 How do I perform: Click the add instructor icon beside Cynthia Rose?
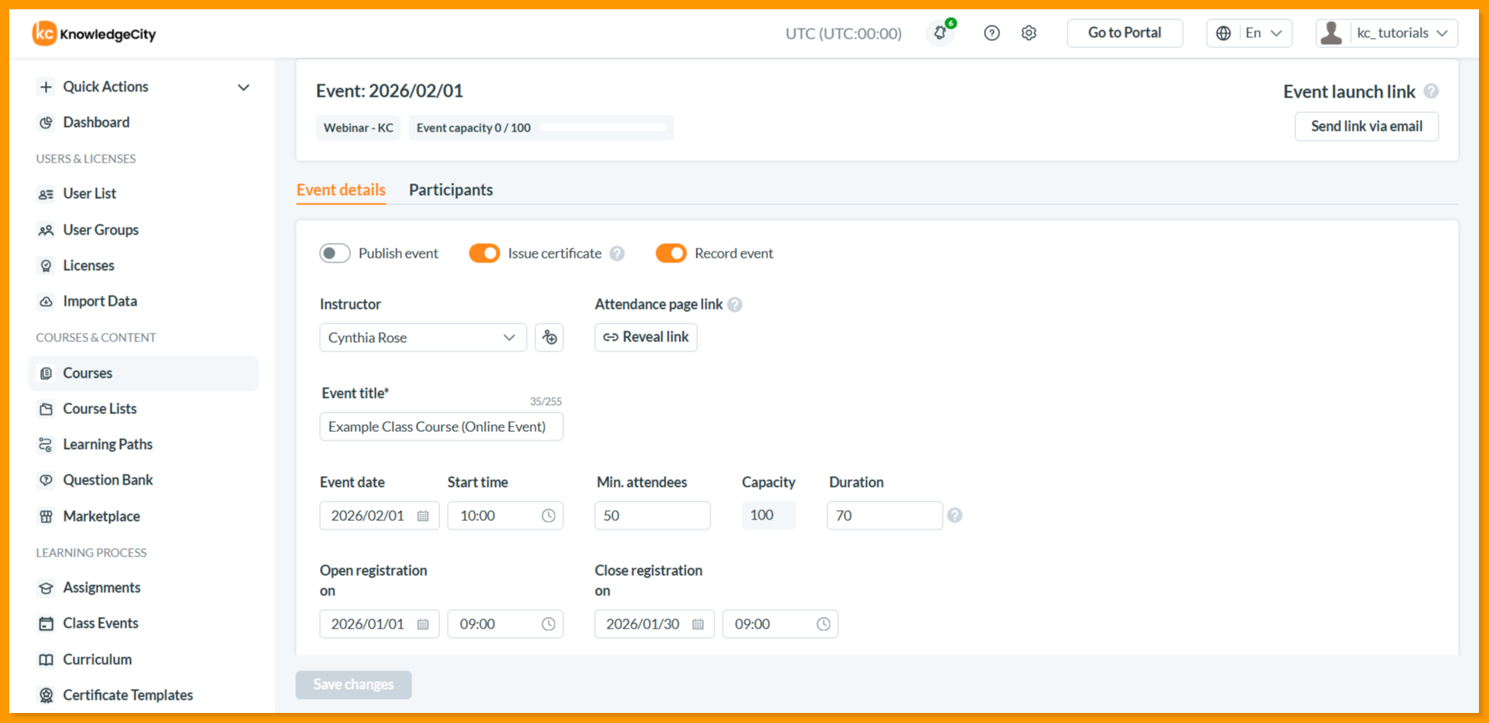[x=549, y=338]
